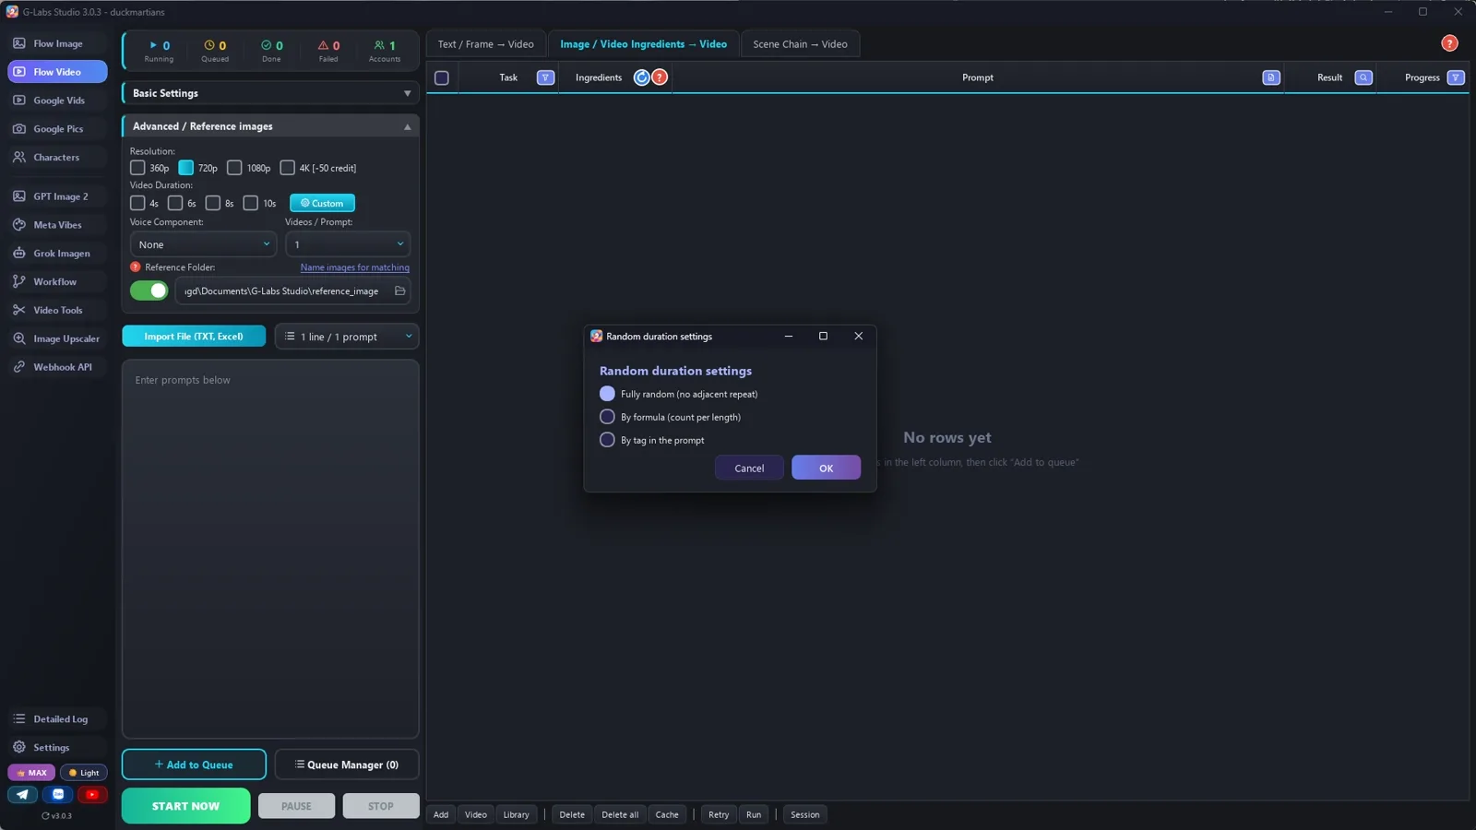Check the 360p resolution checkbox
This screenshot has width=1476, height=830.
coord(137,168)
